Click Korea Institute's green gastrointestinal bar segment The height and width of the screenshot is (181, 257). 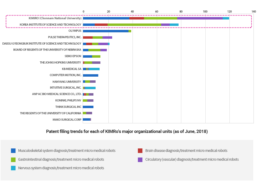click(x=134, y=25)
